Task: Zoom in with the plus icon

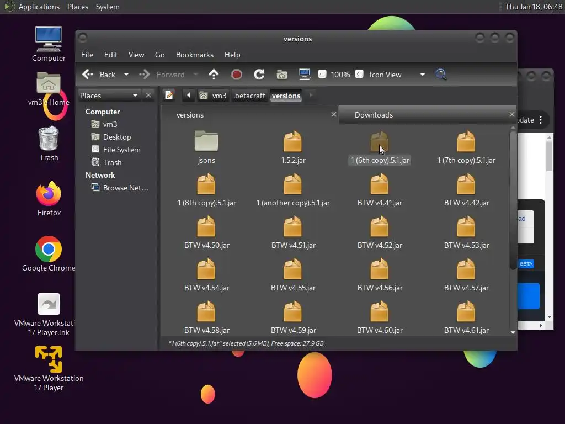Action: point(359,75)
